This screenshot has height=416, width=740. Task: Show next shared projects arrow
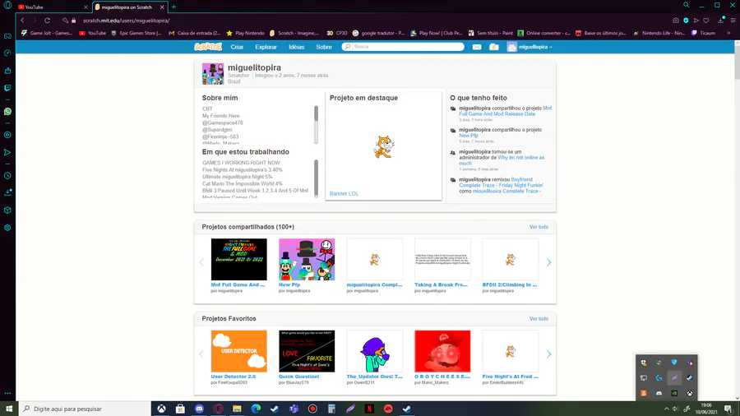548,262
